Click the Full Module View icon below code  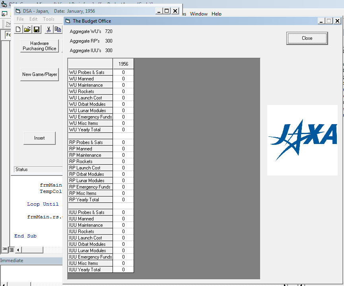(x=12, y=249)
